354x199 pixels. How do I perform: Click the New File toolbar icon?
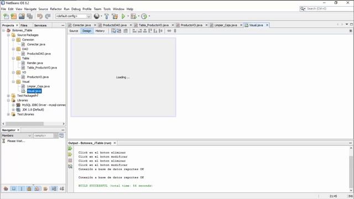click(6, 16)
